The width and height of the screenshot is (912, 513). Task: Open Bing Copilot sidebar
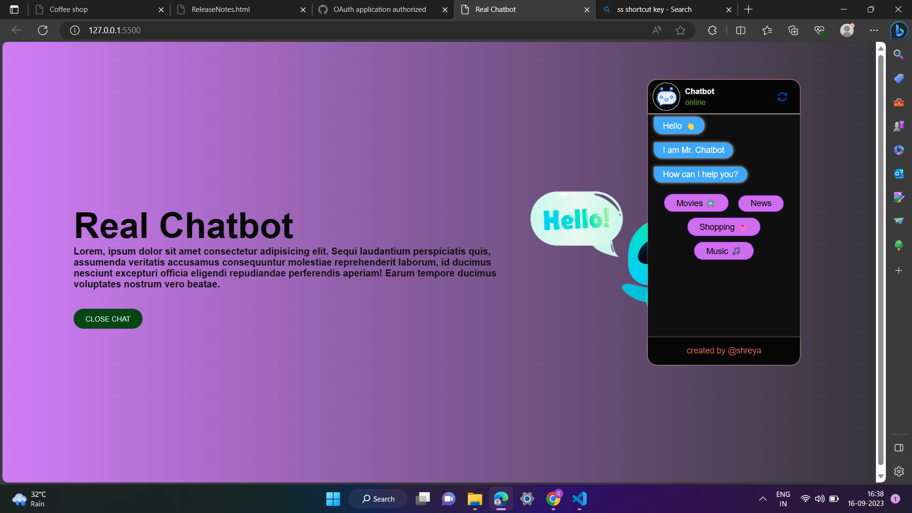pyautogui.click(x=899, y=30)
